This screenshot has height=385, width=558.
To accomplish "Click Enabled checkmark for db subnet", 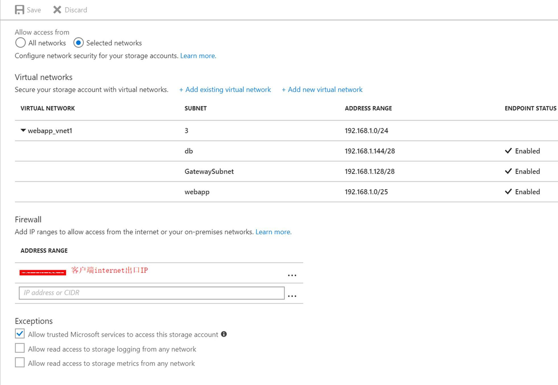I will 508,151.
